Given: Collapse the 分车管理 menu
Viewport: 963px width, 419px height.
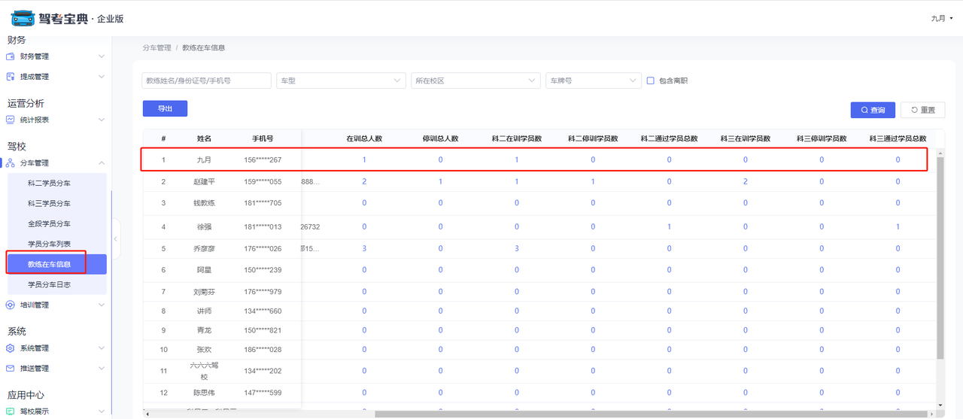Looking at the screenshot, I should click(x=102, y=163).
